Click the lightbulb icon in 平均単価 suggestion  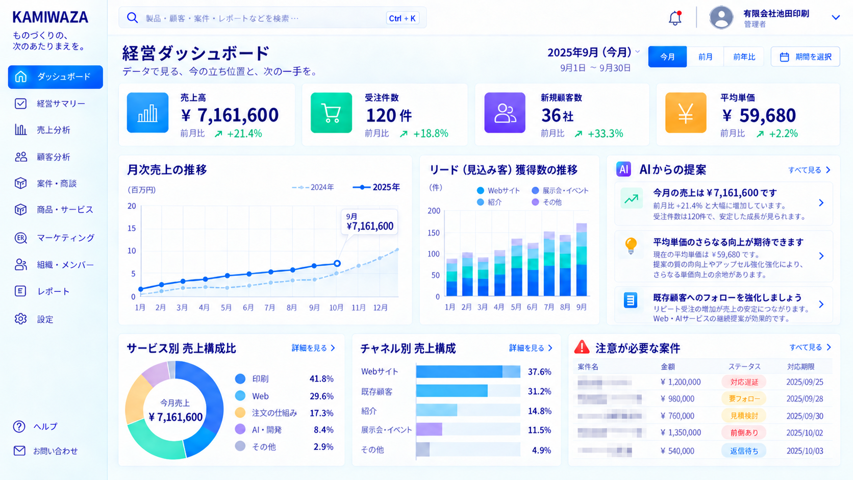(x=631, y=246)
